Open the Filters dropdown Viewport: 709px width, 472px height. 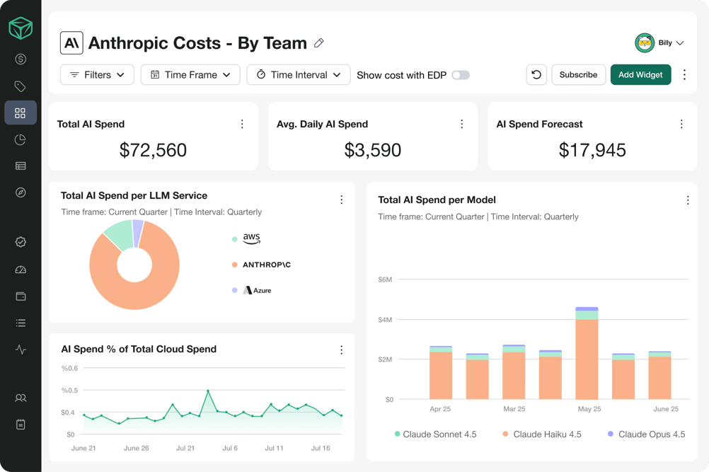point(97,74)
